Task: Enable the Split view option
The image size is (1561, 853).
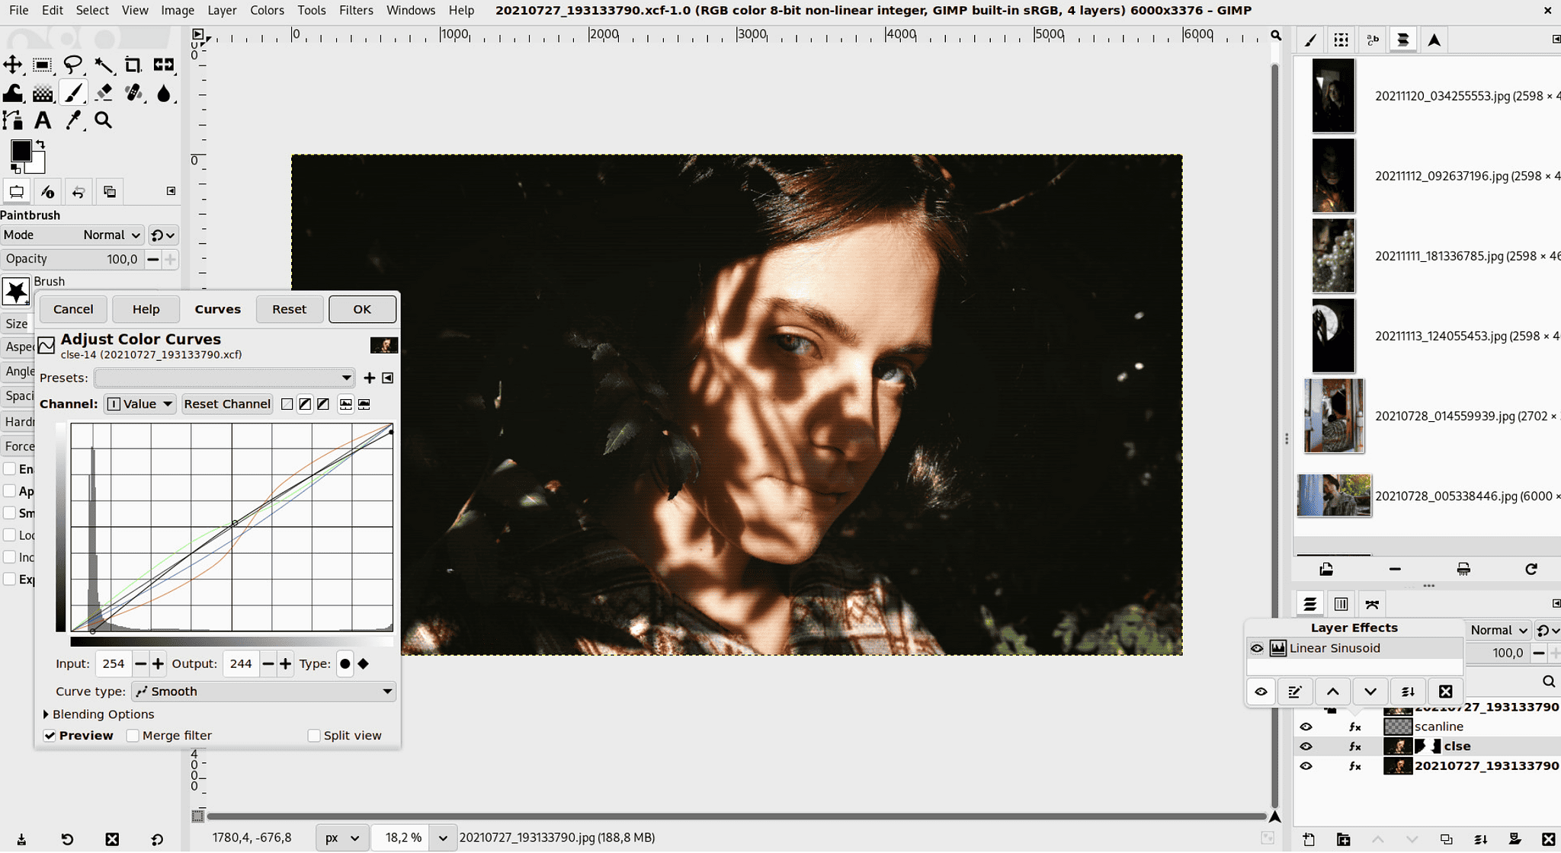Action: click(x=314, y=735)
